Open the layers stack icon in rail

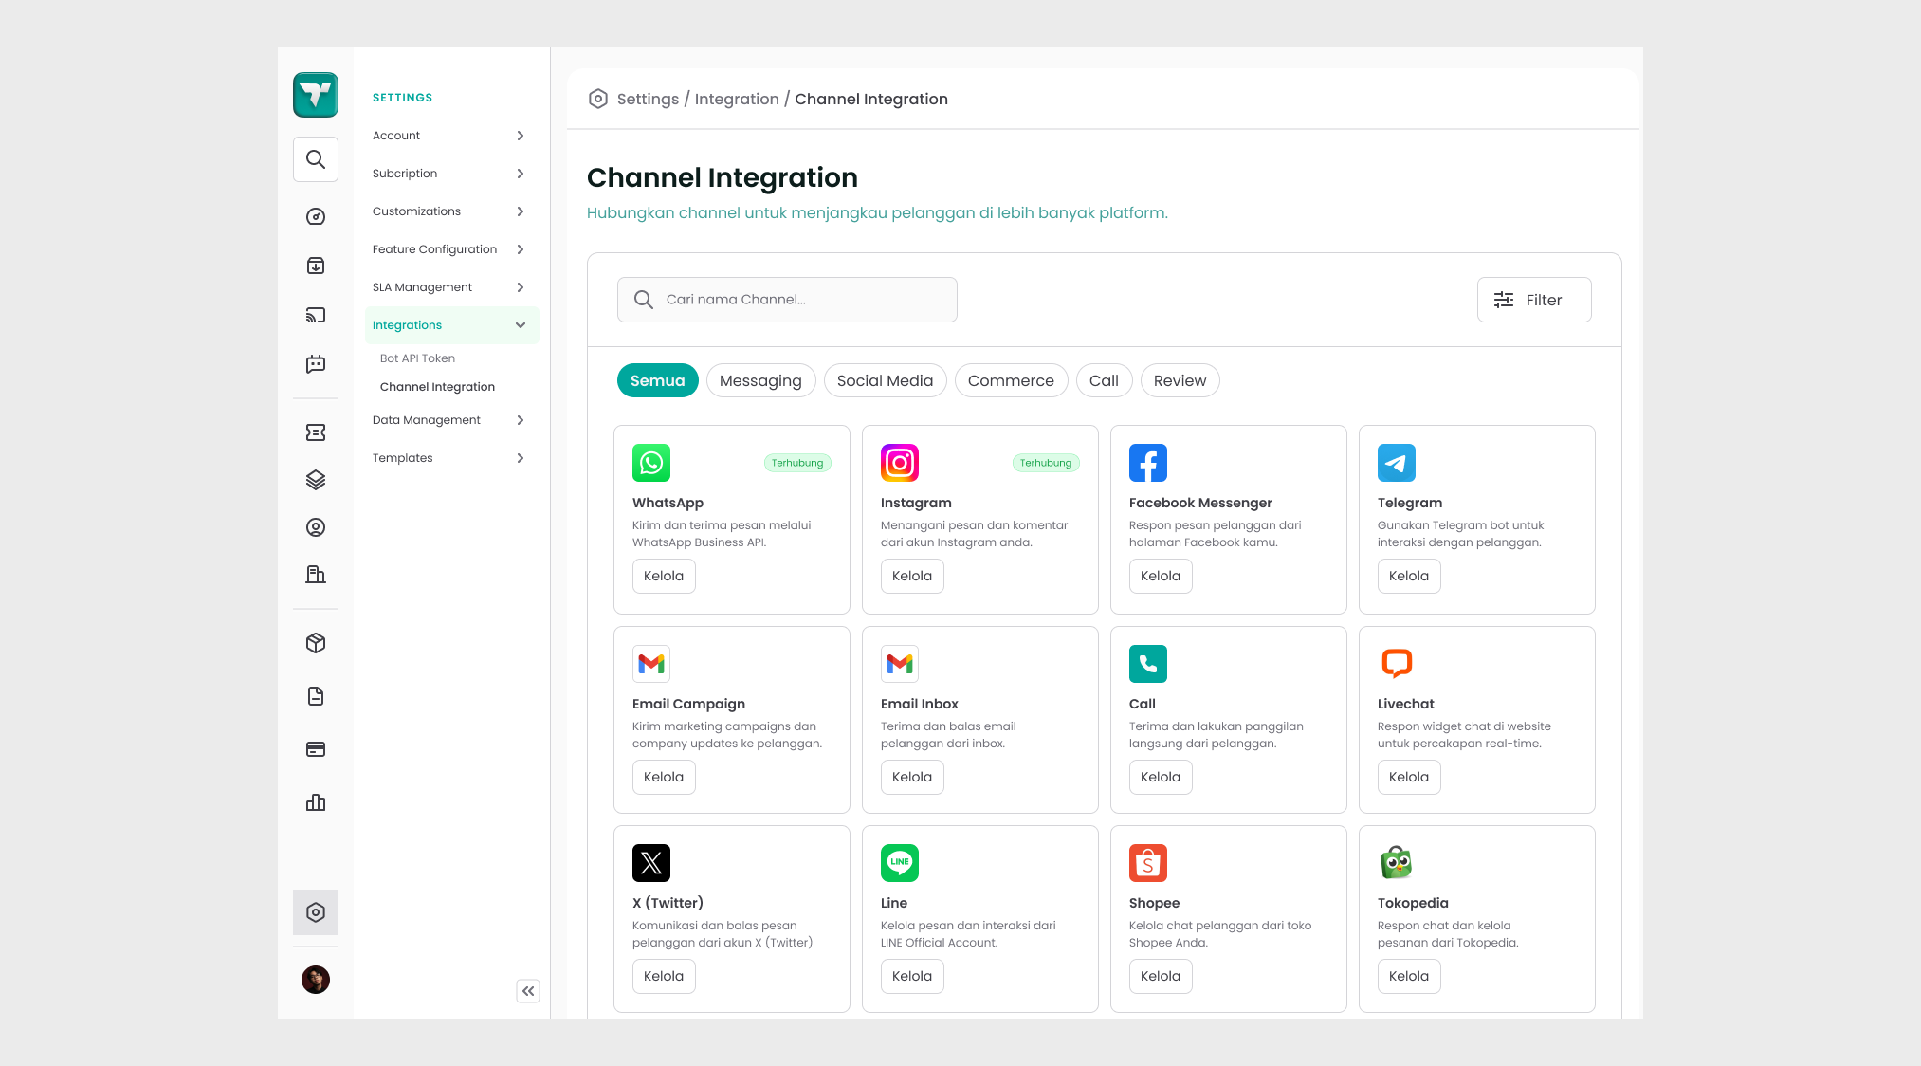tap(316, 480)
